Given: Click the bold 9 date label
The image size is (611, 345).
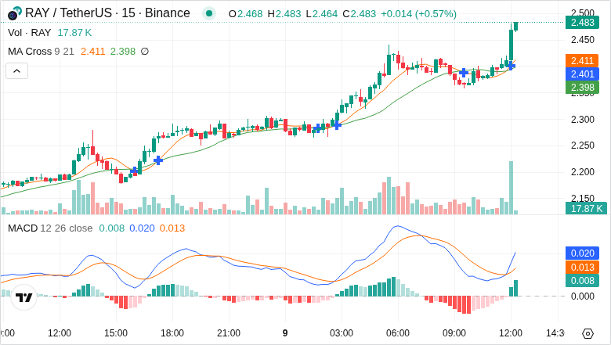Looking at the screenshot, I should coord(285,333).
